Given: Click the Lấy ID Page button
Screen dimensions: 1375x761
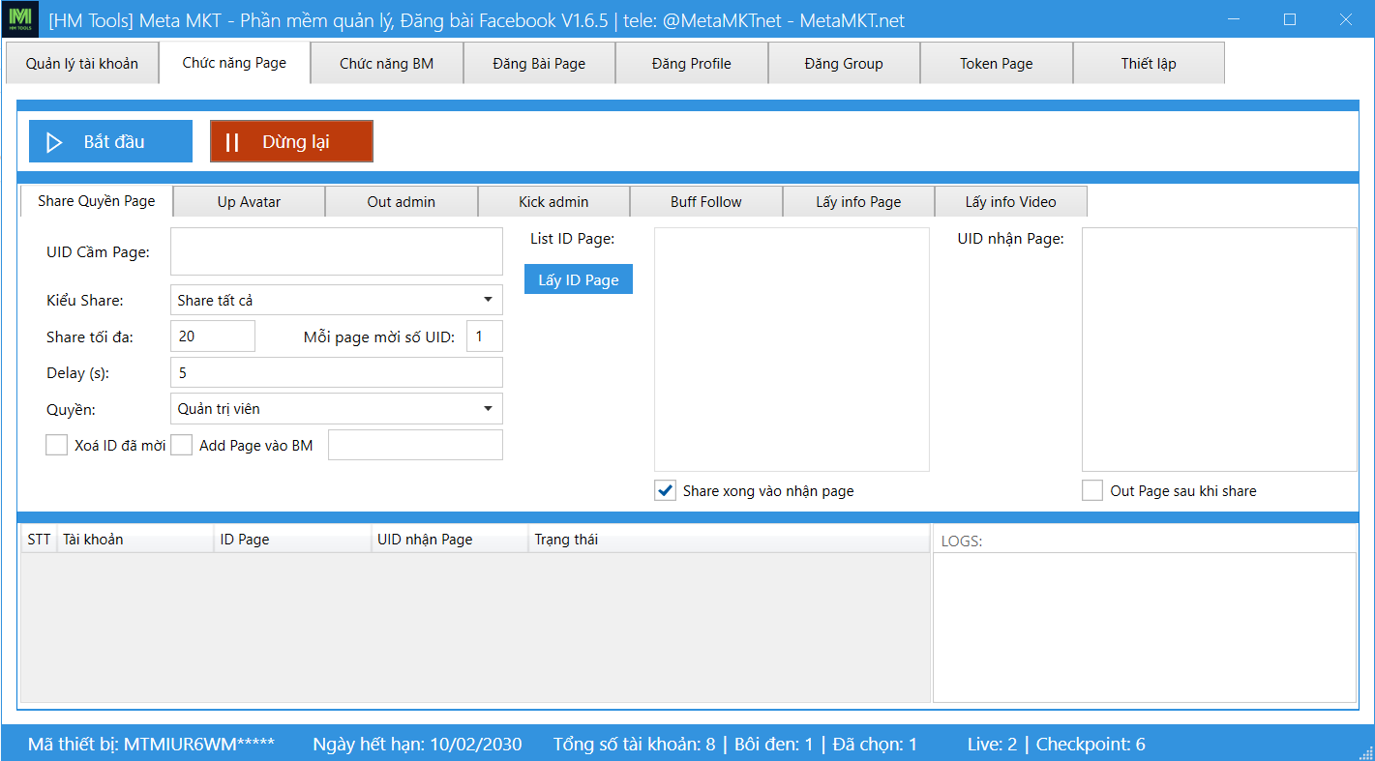Looking at the screenshot, I should (x=579, y=279).
